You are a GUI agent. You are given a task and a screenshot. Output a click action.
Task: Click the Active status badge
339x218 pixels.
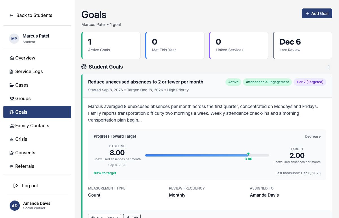coord(233,82)
